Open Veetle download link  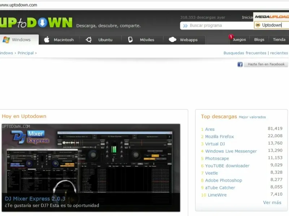(211, 173)
